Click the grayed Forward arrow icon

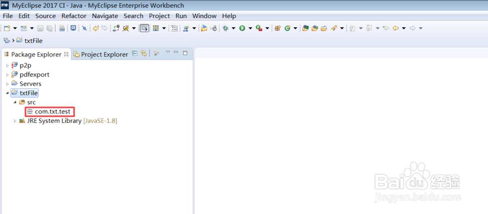pyautogui.click(x=412, y=28)
